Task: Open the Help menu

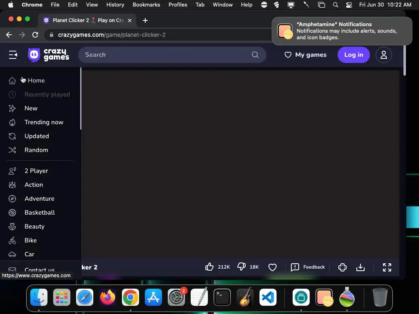Action: tap(246, 4)
